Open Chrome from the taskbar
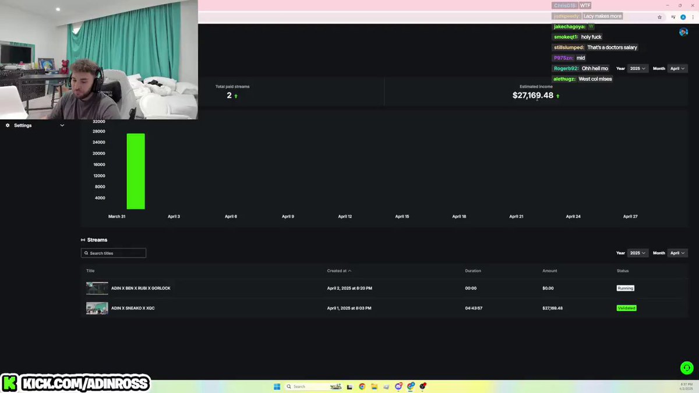 (x=362, y=387)
